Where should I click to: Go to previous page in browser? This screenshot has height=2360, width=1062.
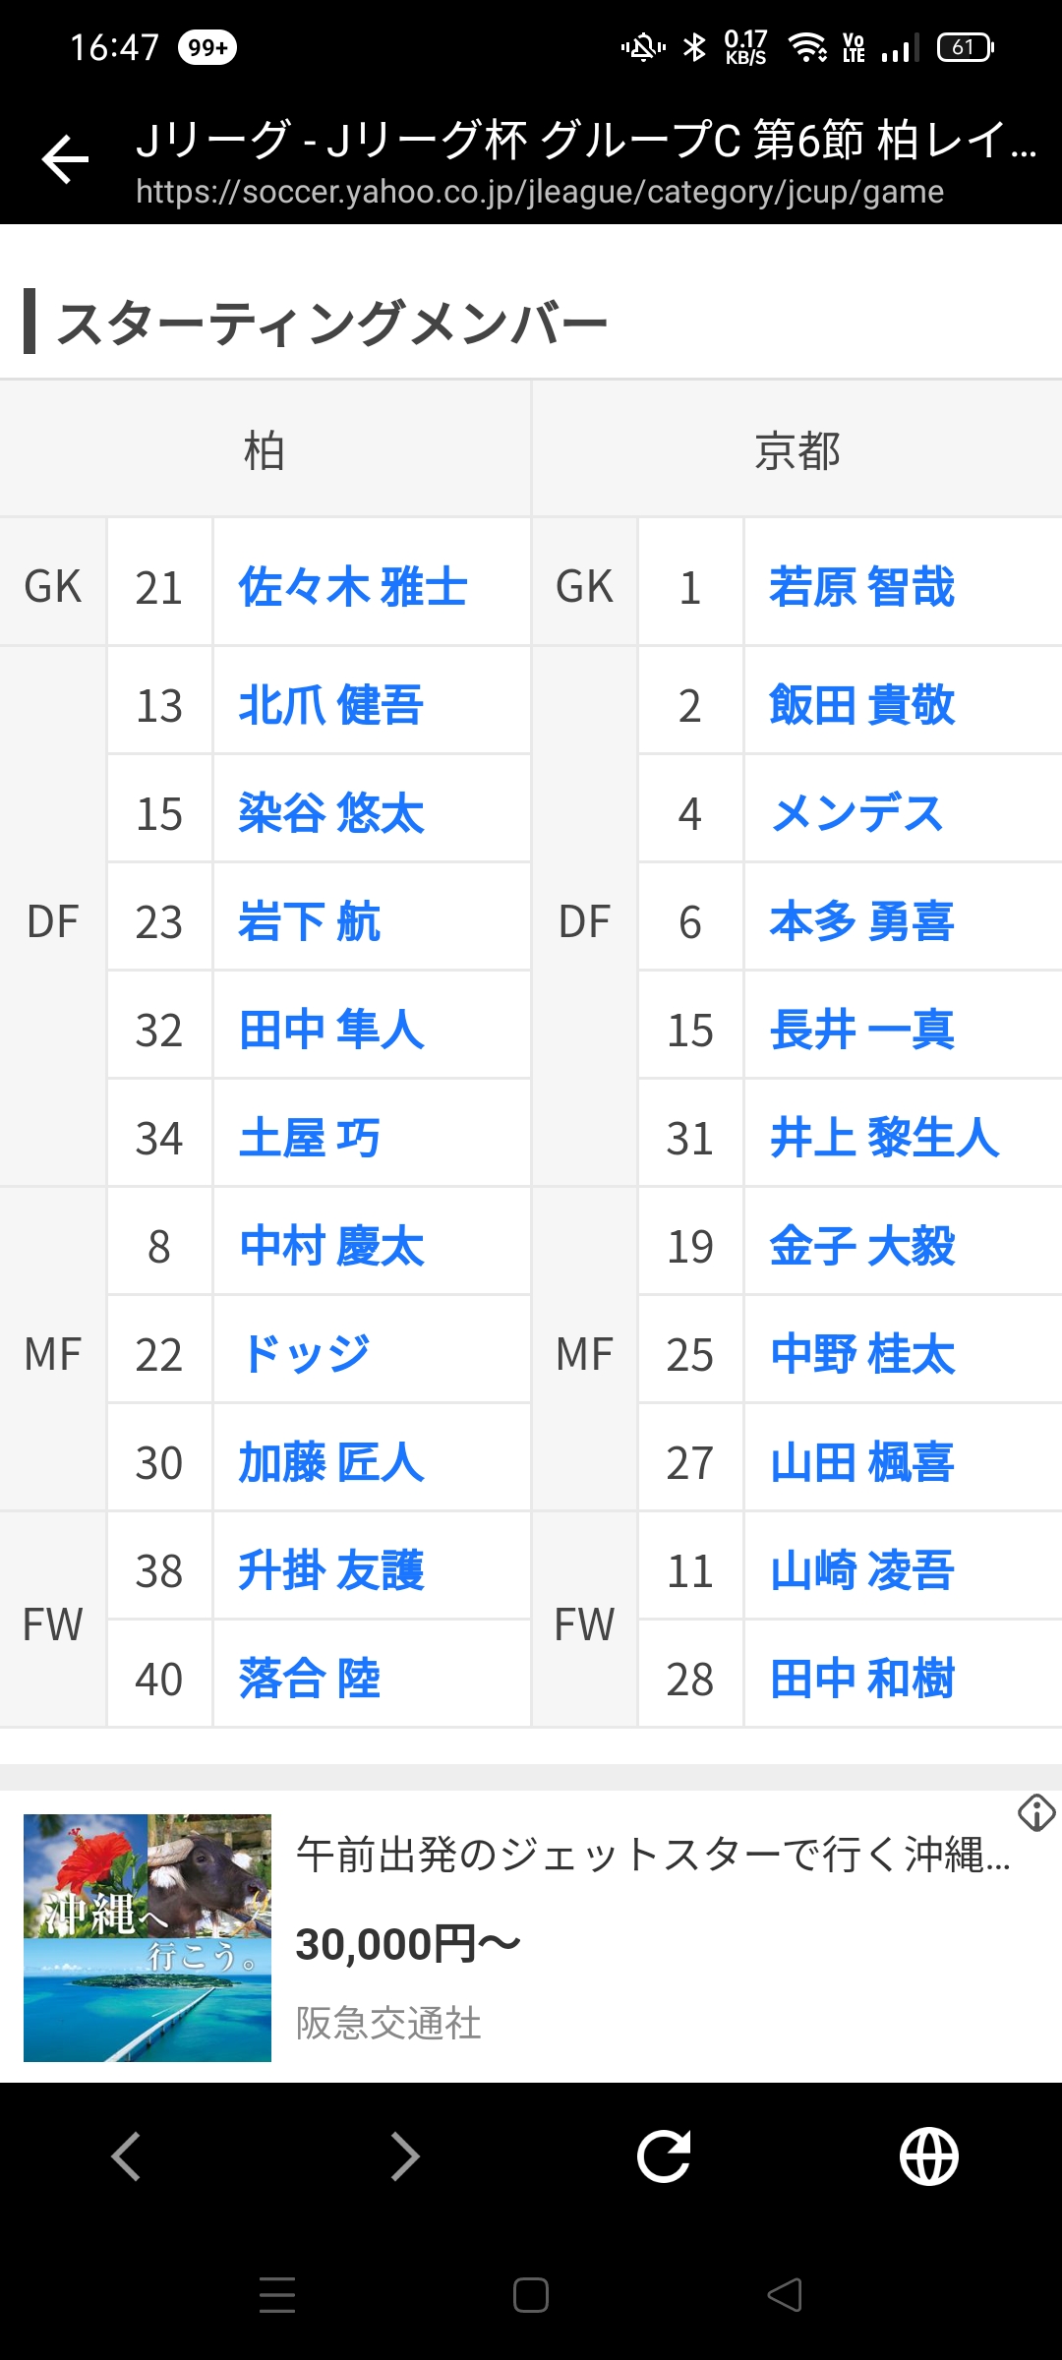tap(126, 2156)
